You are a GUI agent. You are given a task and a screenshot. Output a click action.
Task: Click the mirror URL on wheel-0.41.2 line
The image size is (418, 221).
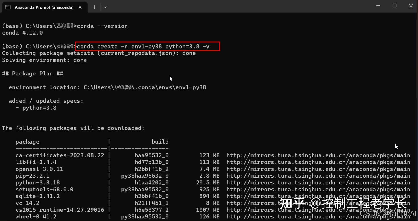coord(318,216)
